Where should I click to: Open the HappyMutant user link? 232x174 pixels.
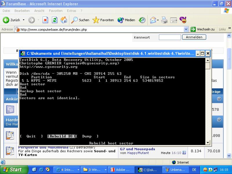(138, 153)
